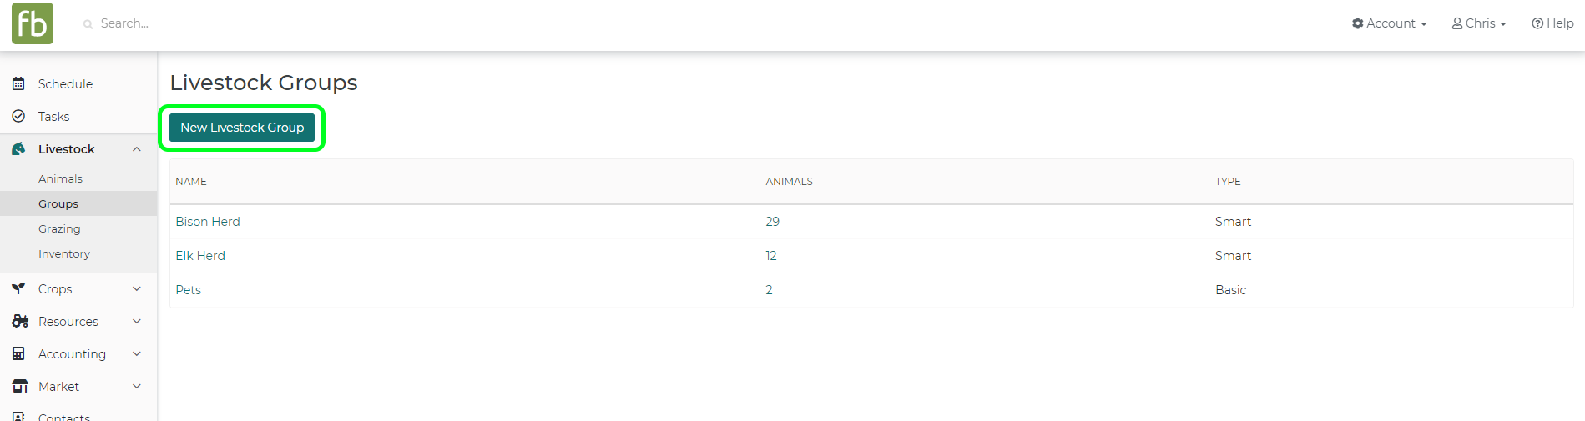Expand the Resources section chevron
The width and height of the screenshot is (1585, 421).
pyautogui.click(x=137, y=322)
